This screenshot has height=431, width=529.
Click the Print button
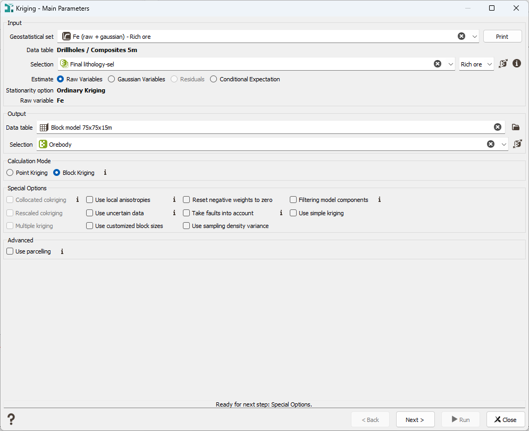(502, 37)
